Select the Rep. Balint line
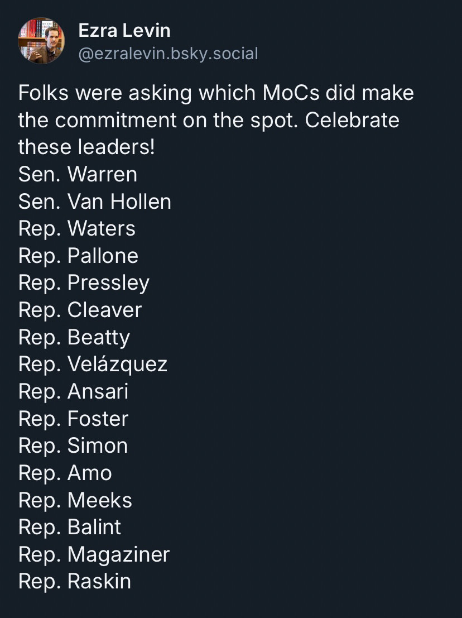Viewport: 462px width, 618px height. (70, 528)
